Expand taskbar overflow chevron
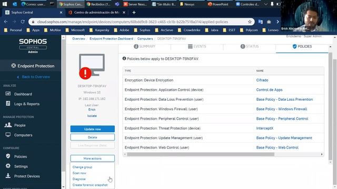Image resolution: width=337 pixels, height=189 pixels. tap(266, 4)
